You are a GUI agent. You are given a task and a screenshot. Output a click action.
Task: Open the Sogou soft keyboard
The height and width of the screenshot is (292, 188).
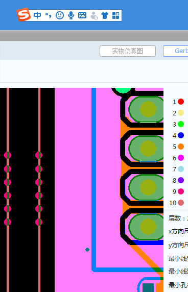pyautogui.click(x=82, y=15)
